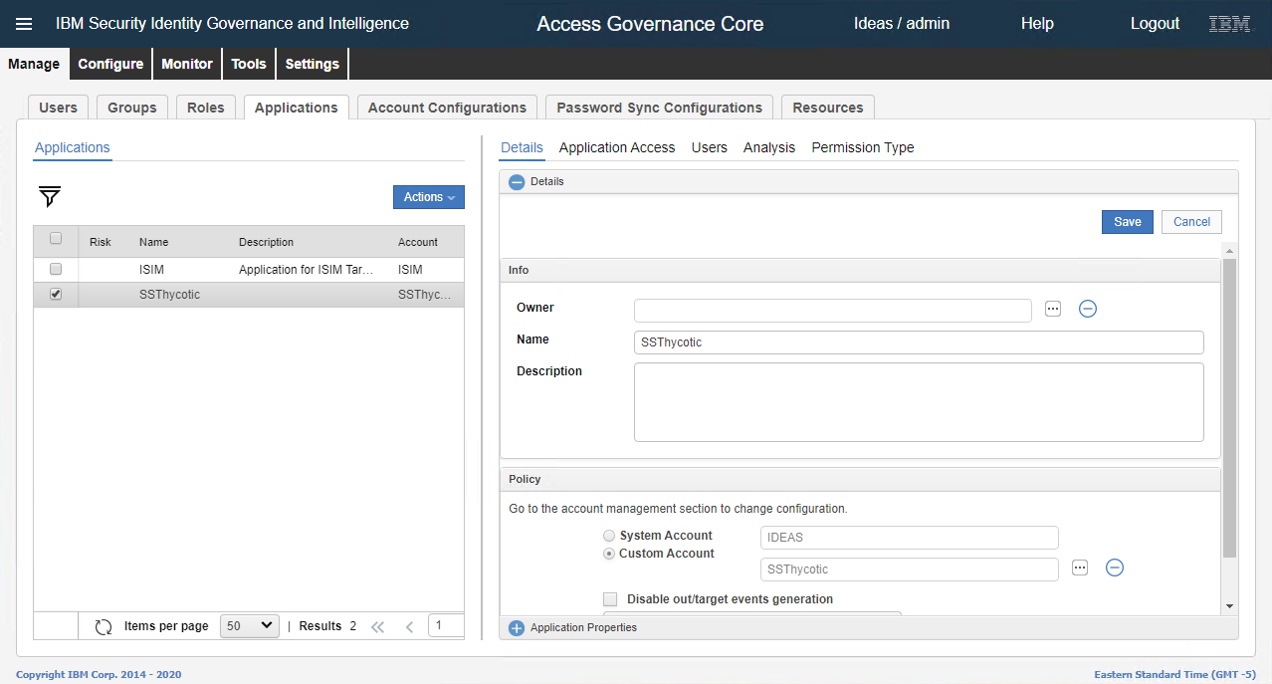Open the hamburger navigation menu

[24, 23]
